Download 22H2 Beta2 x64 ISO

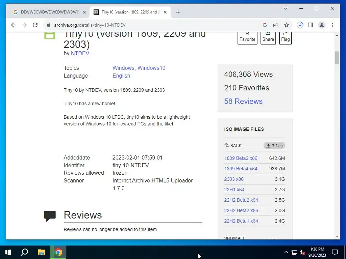coord(241,200)
